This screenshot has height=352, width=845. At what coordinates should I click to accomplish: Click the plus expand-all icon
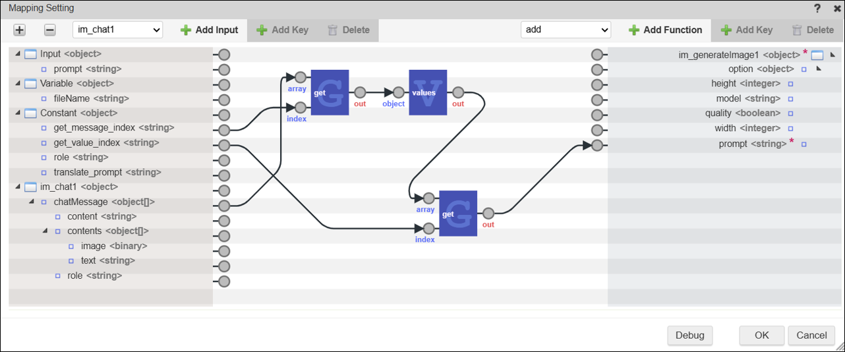click(x=20, y=30)
